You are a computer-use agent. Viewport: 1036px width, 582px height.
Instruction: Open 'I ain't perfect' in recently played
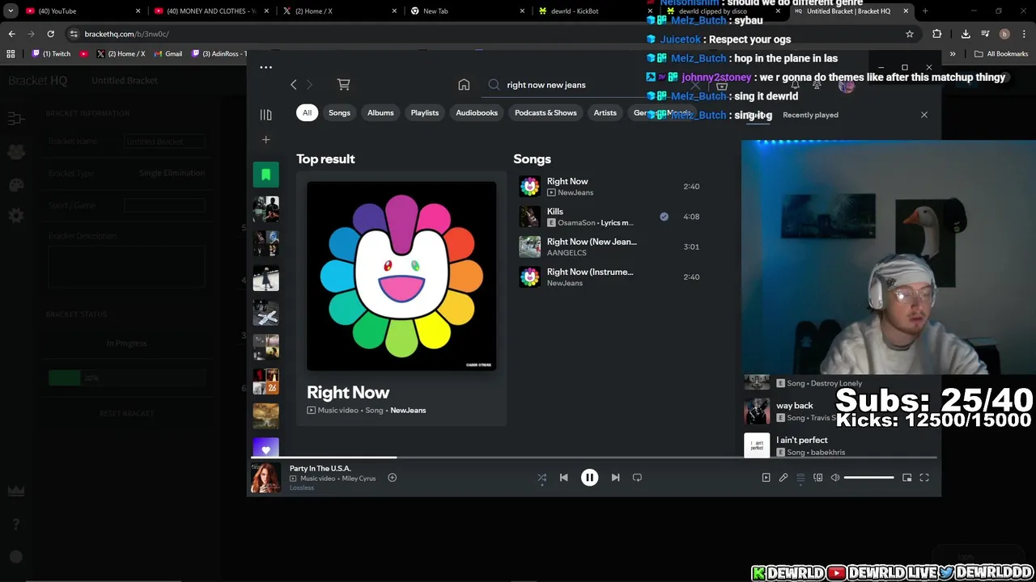[801, 440]
